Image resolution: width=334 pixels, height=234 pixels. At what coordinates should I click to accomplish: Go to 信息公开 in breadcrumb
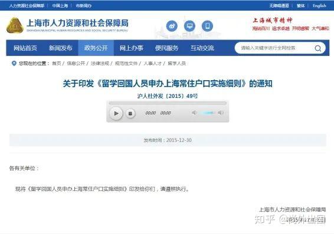[76, 64]
